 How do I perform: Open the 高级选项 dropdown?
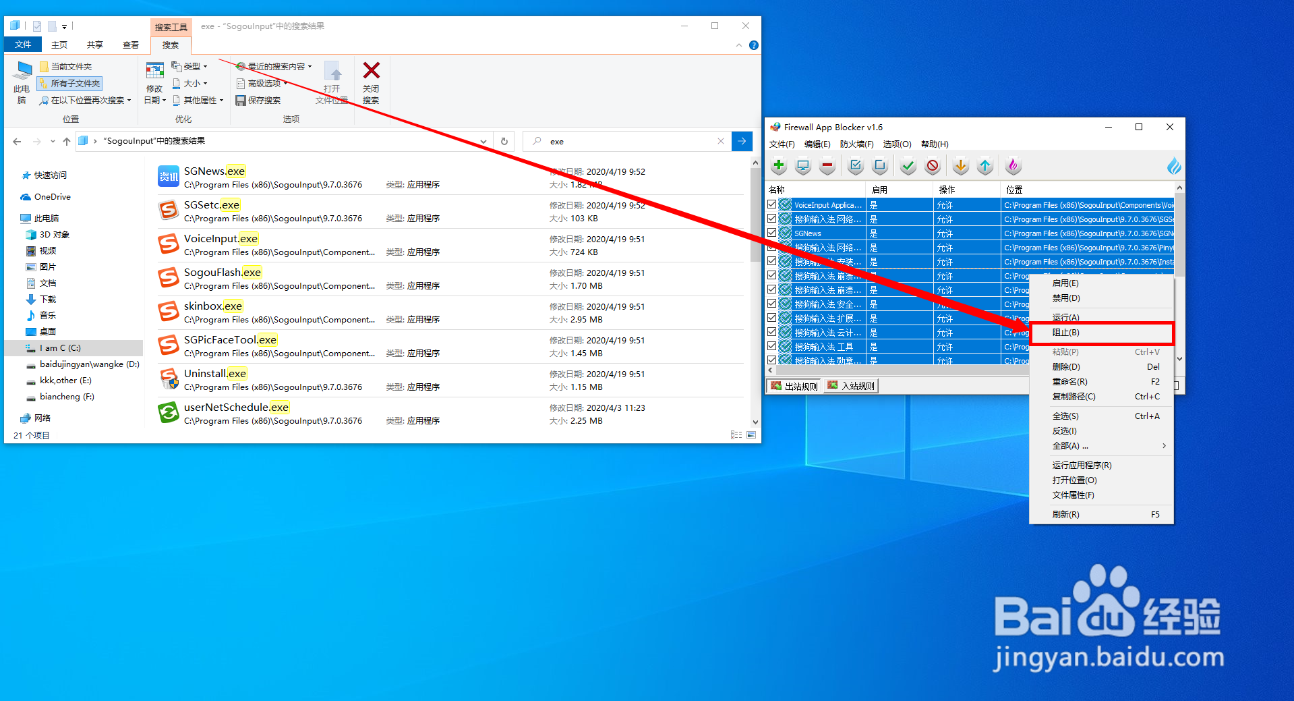point(262,84)
